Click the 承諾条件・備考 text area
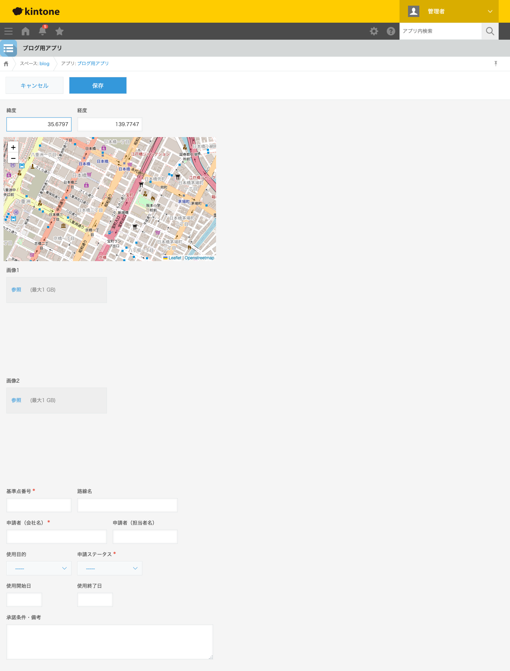This screenshot has height=671, width=510. click(110, 642)
